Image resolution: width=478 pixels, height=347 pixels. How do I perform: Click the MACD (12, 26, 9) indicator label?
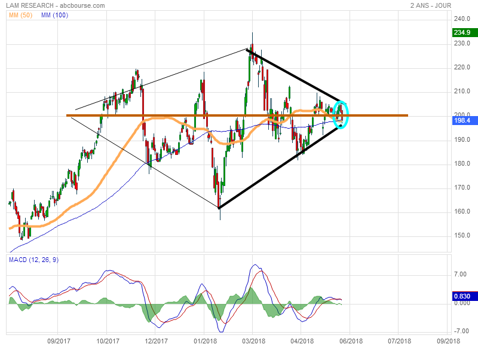(33, 260)
